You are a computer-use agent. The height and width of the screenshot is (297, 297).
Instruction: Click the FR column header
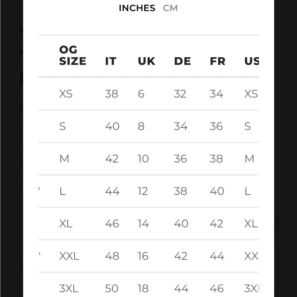point(217,61)
